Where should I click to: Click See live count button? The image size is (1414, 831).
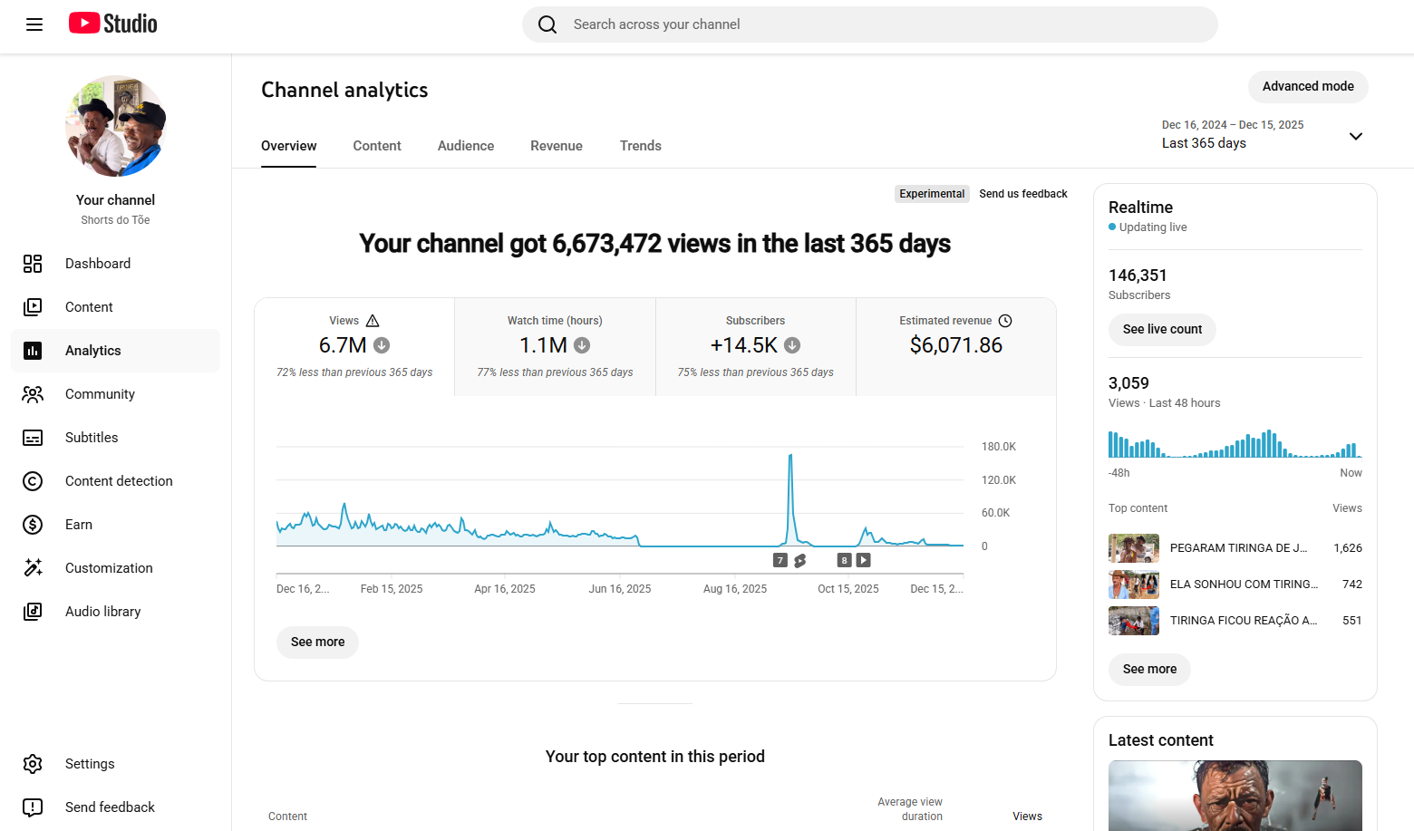pyautogui.click(x=1162, y=329)
